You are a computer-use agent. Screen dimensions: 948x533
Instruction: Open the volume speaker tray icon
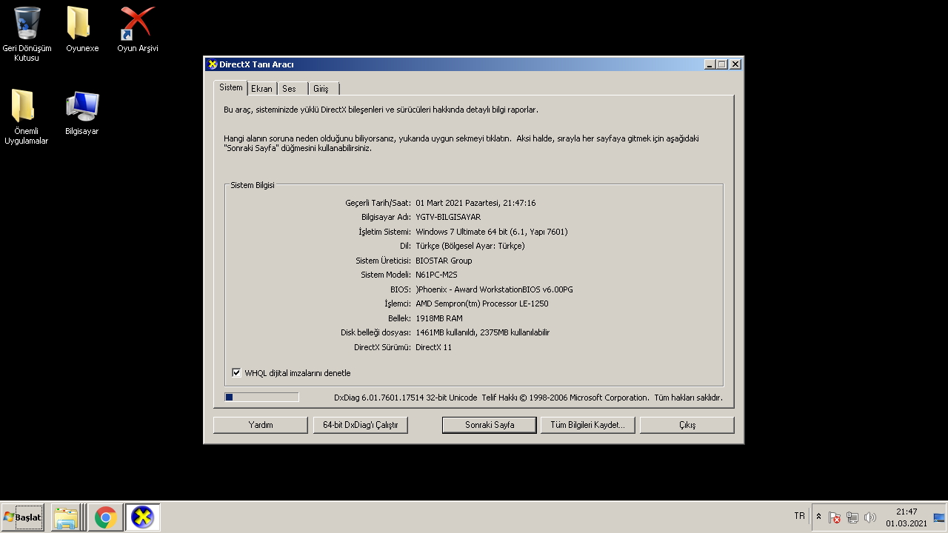point(870,517)
